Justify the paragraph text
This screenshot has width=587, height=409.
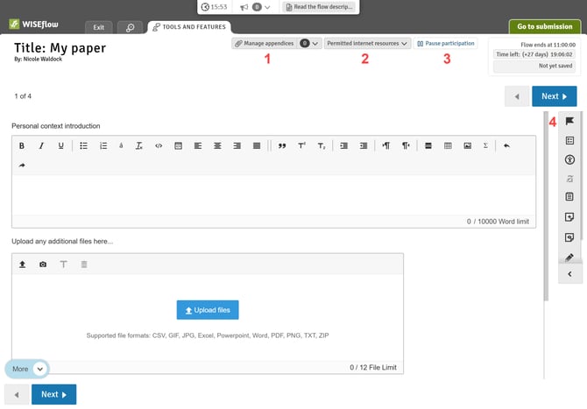[x=257, y=146]
